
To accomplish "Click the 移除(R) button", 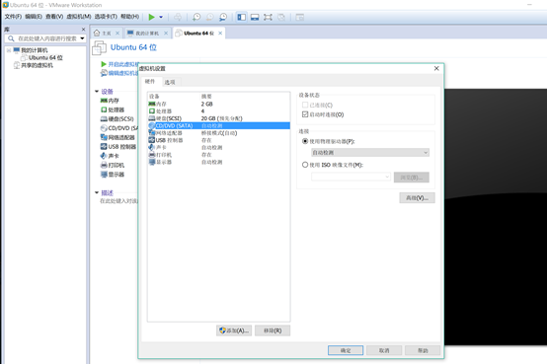I will pyautogui.click(x=273, y=330).
